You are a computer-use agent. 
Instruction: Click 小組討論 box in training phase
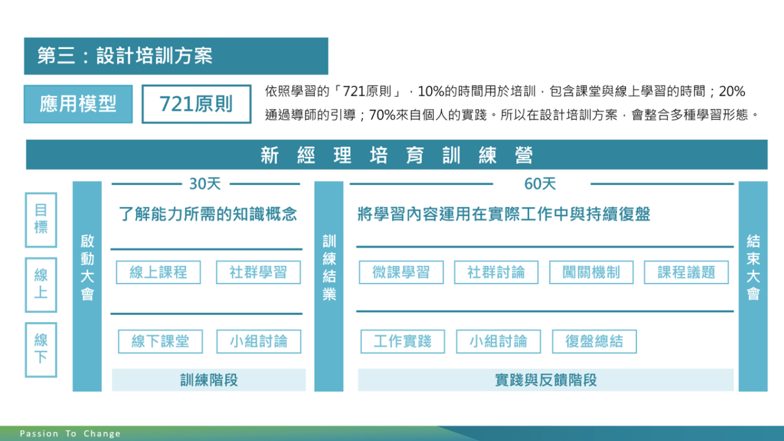259,342
